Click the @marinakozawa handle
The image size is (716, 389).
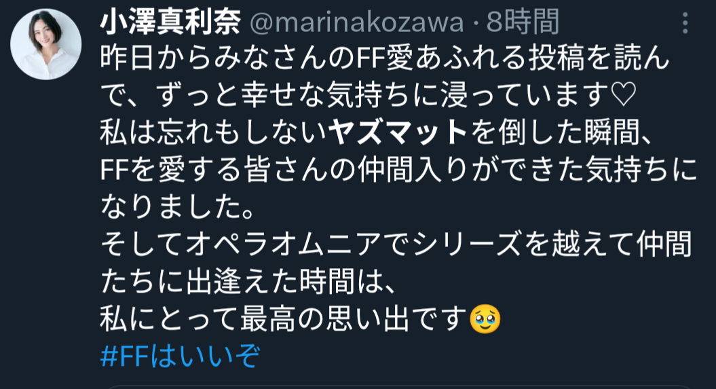tap(356, 23)
